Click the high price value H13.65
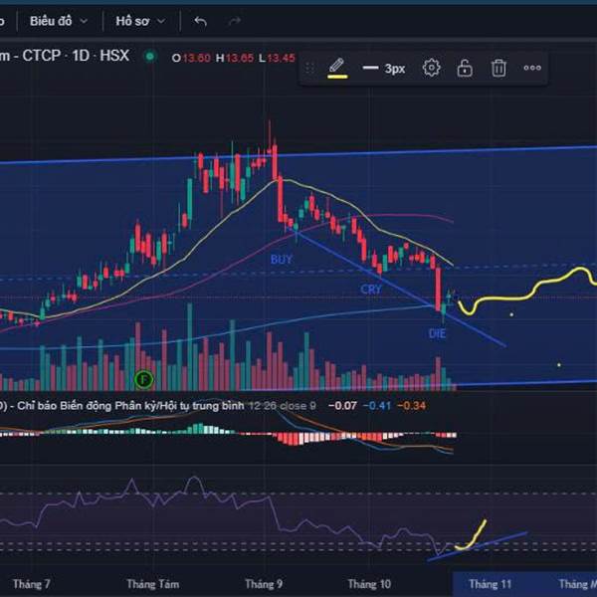Image resolution: width=597 pixels, height=597 pixels. pyautogui.click(x=235, y=59)
